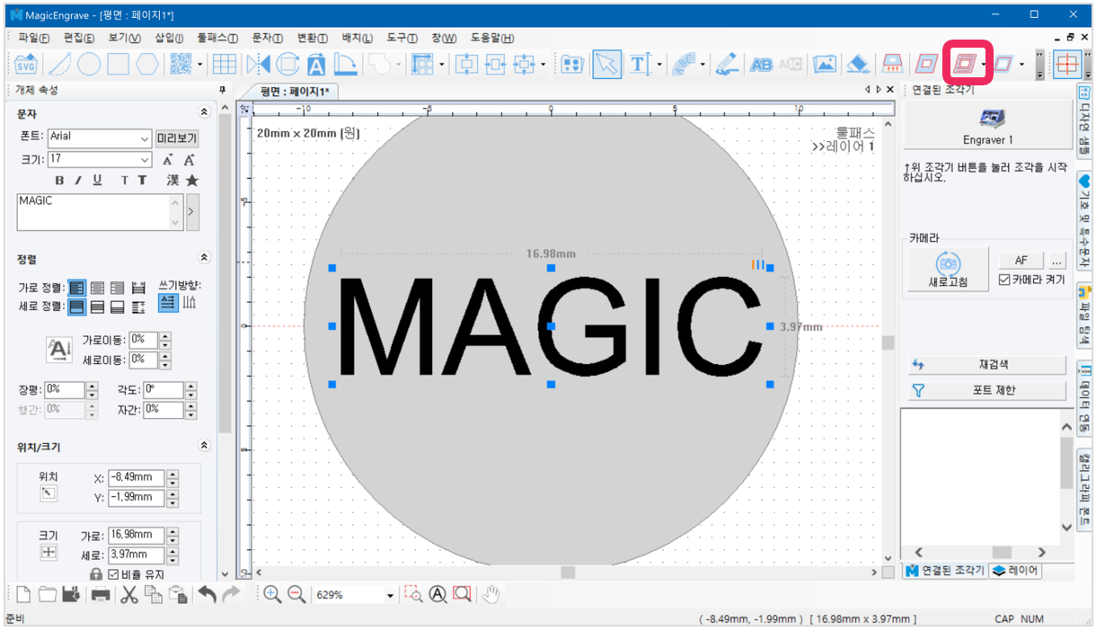The height and width of the screenshot is (631, 1096).
Task: Click the highlighted red toolpath hatch icon
Action: pos(964,64)
